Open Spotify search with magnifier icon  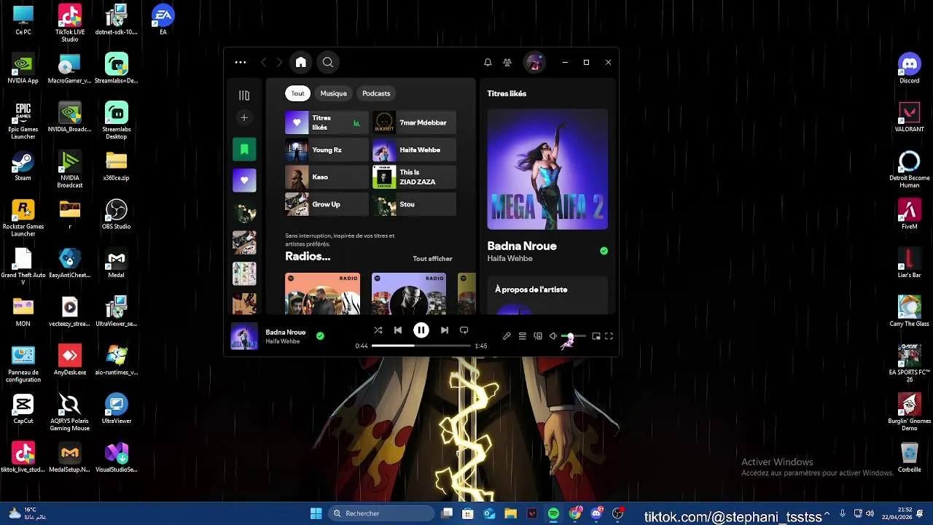tap(328, 63)
